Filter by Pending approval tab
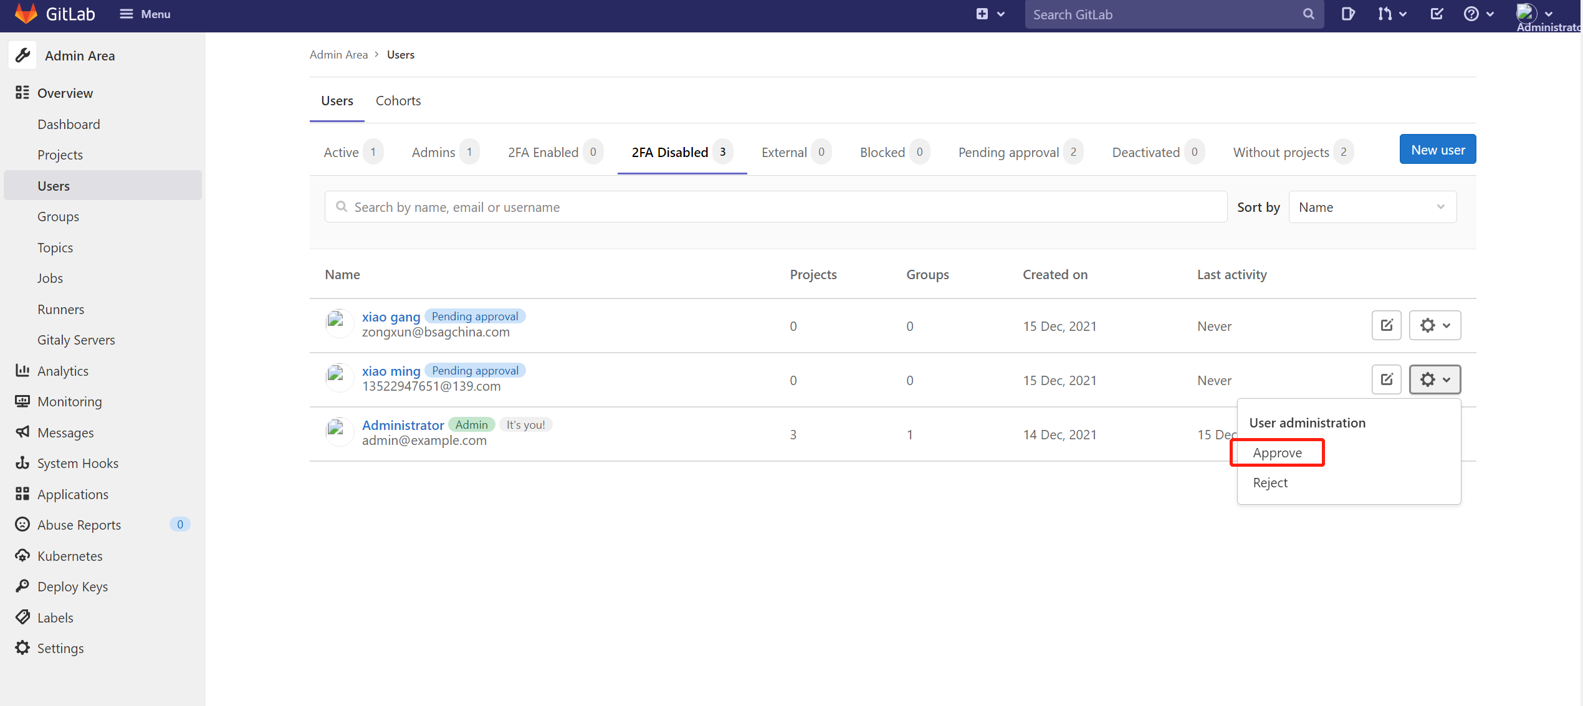The width and height of the screenshot is (1583, 706). 1020,152
